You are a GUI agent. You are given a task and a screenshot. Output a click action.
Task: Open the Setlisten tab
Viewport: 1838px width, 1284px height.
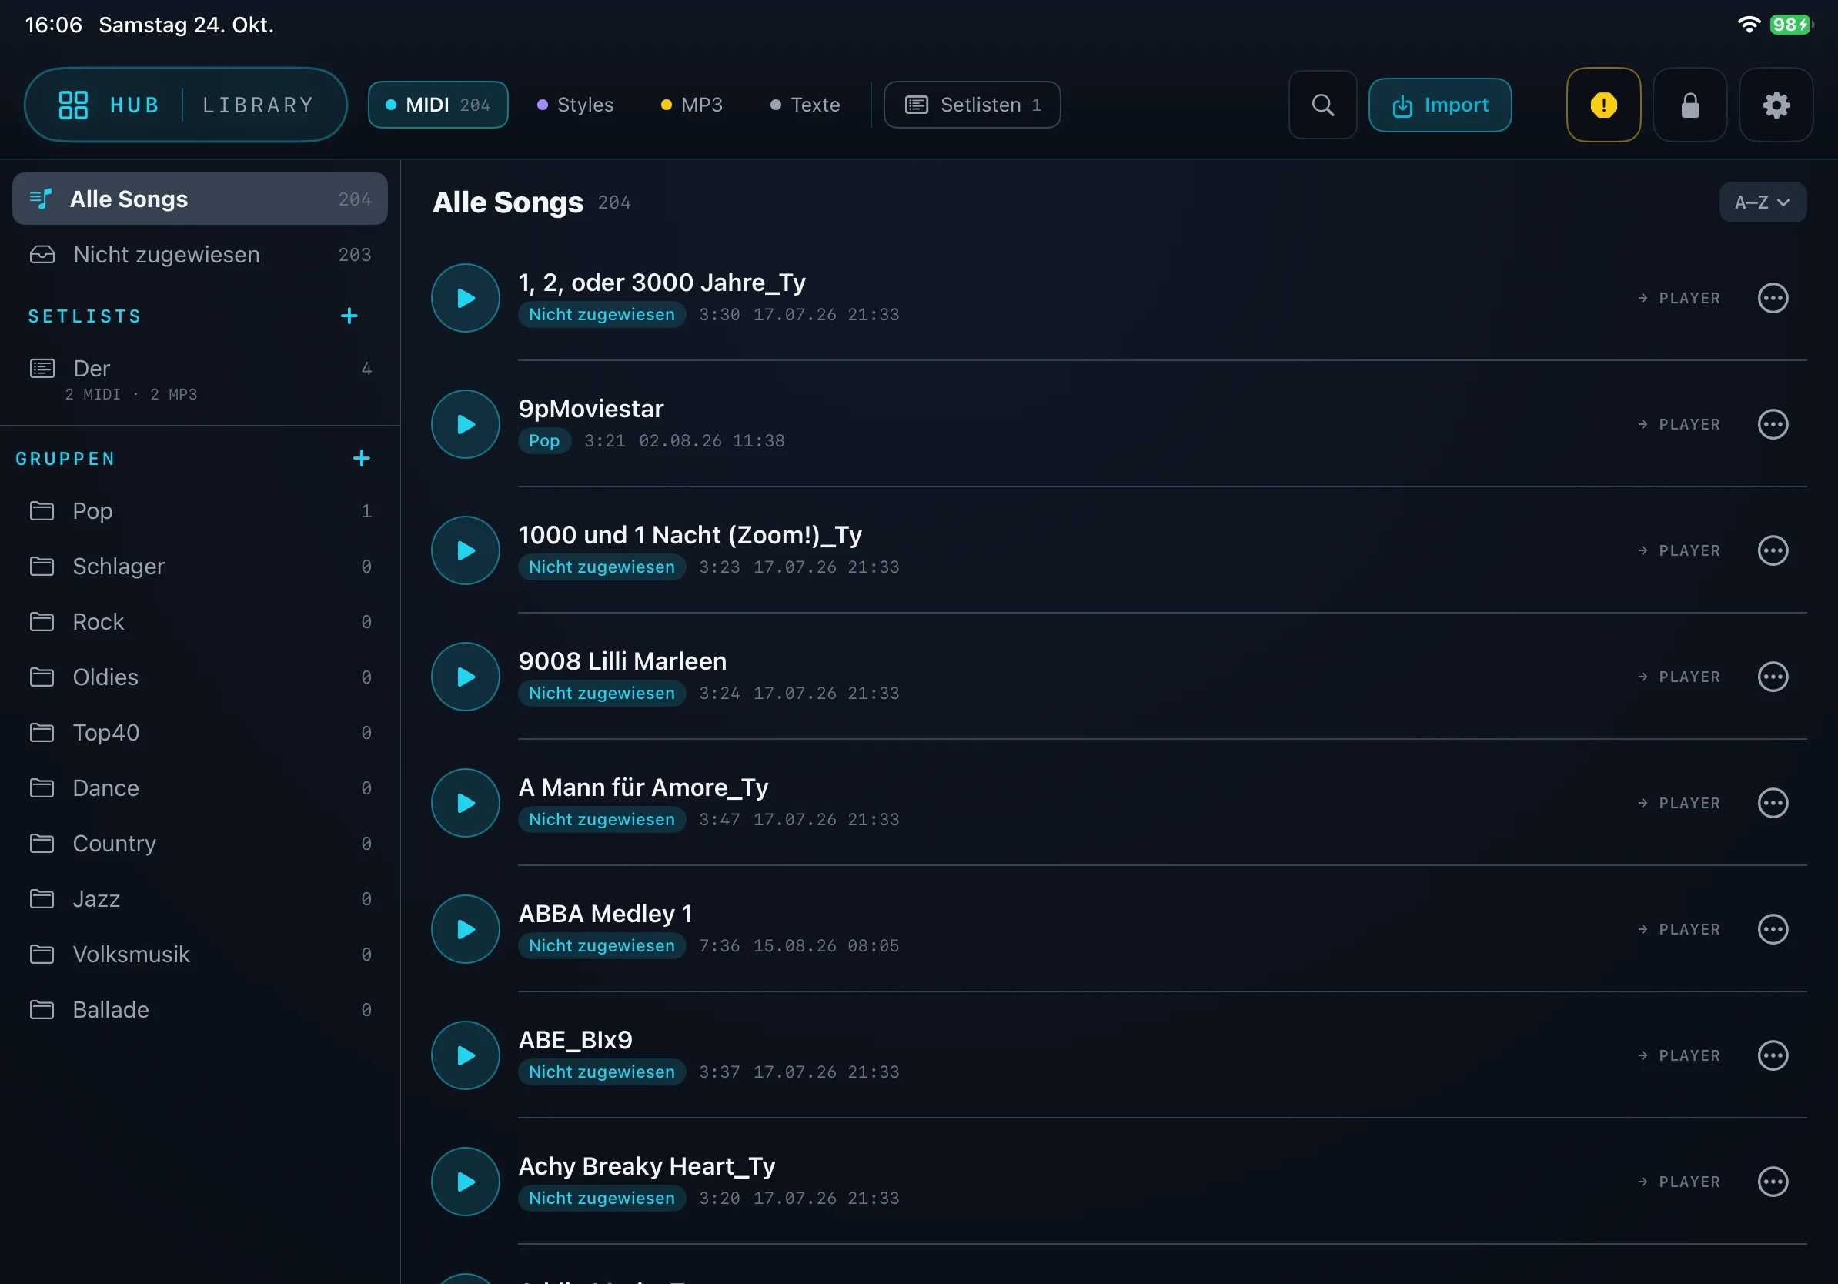pos(972,105)
